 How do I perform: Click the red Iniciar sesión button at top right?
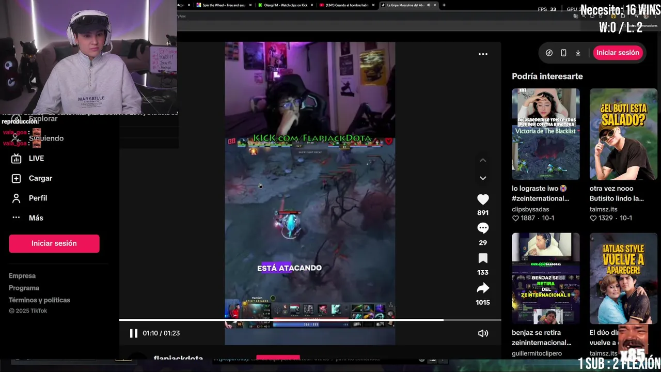pyautogui.click(x=618, y=53)
